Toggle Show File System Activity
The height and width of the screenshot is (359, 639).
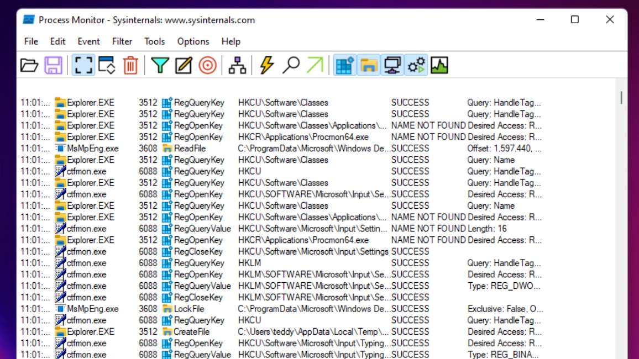(x=369, y=65)
